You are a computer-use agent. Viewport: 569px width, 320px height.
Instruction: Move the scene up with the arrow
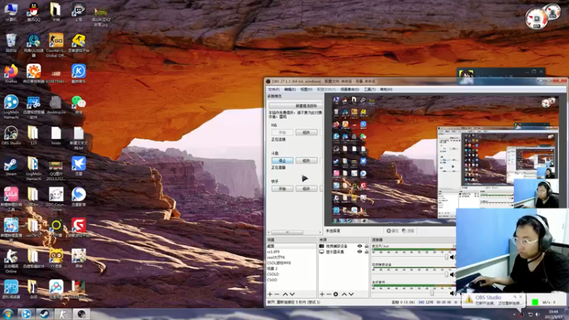285,294
